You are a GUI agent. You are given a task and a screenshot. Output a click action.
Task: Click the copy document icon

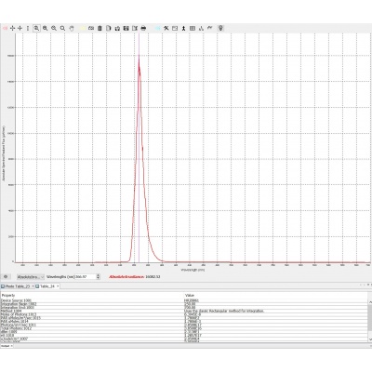tap(109, 28)
